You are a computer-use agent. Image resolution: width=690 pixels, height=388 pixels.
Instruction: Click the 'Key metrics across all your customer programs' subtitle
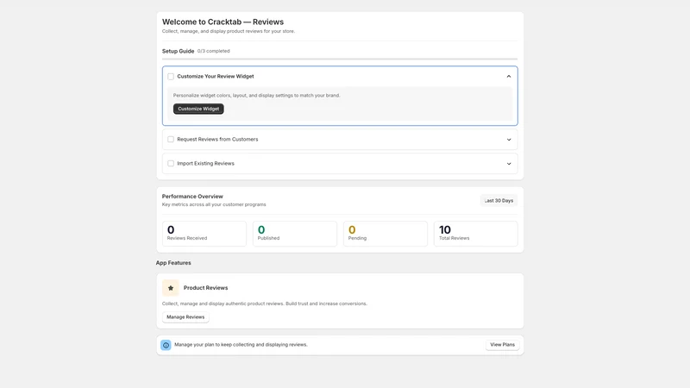pos(214,204)
